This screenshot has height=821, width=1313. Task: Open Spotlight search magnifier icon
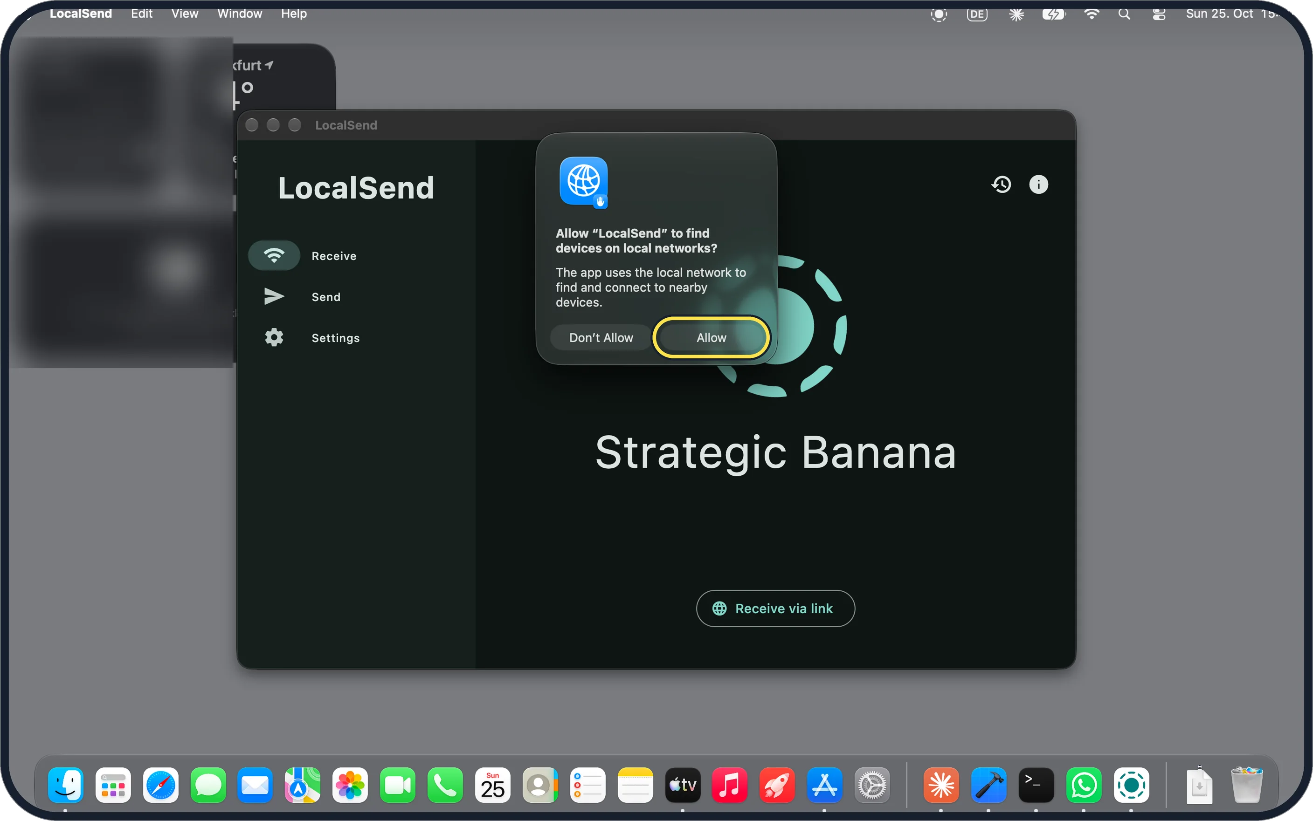click(x=1124, y=14)
